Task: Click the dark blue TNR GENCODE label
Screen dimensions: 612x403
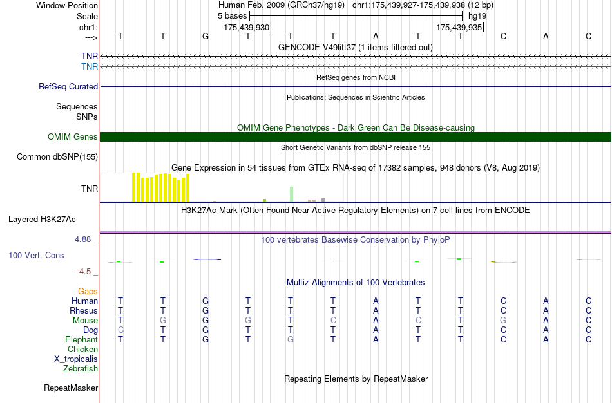Action: pyautogui.click(x=90, y=57)
